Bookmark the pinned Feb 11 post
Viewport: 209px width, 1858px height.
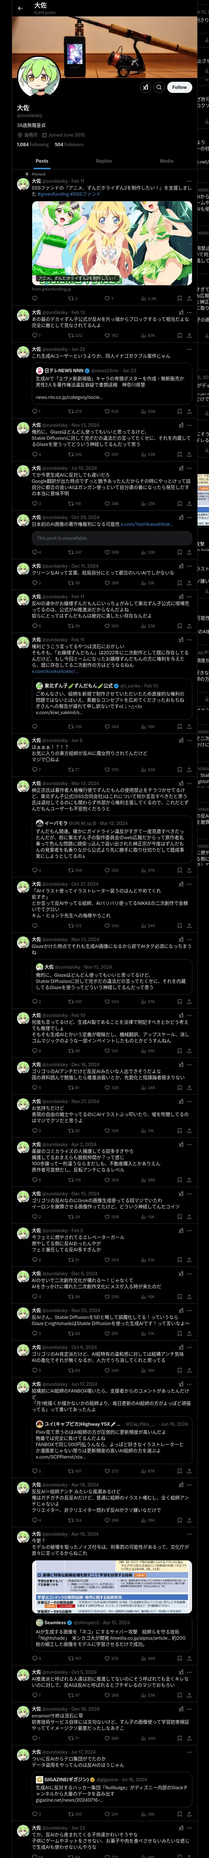(180, 299)
